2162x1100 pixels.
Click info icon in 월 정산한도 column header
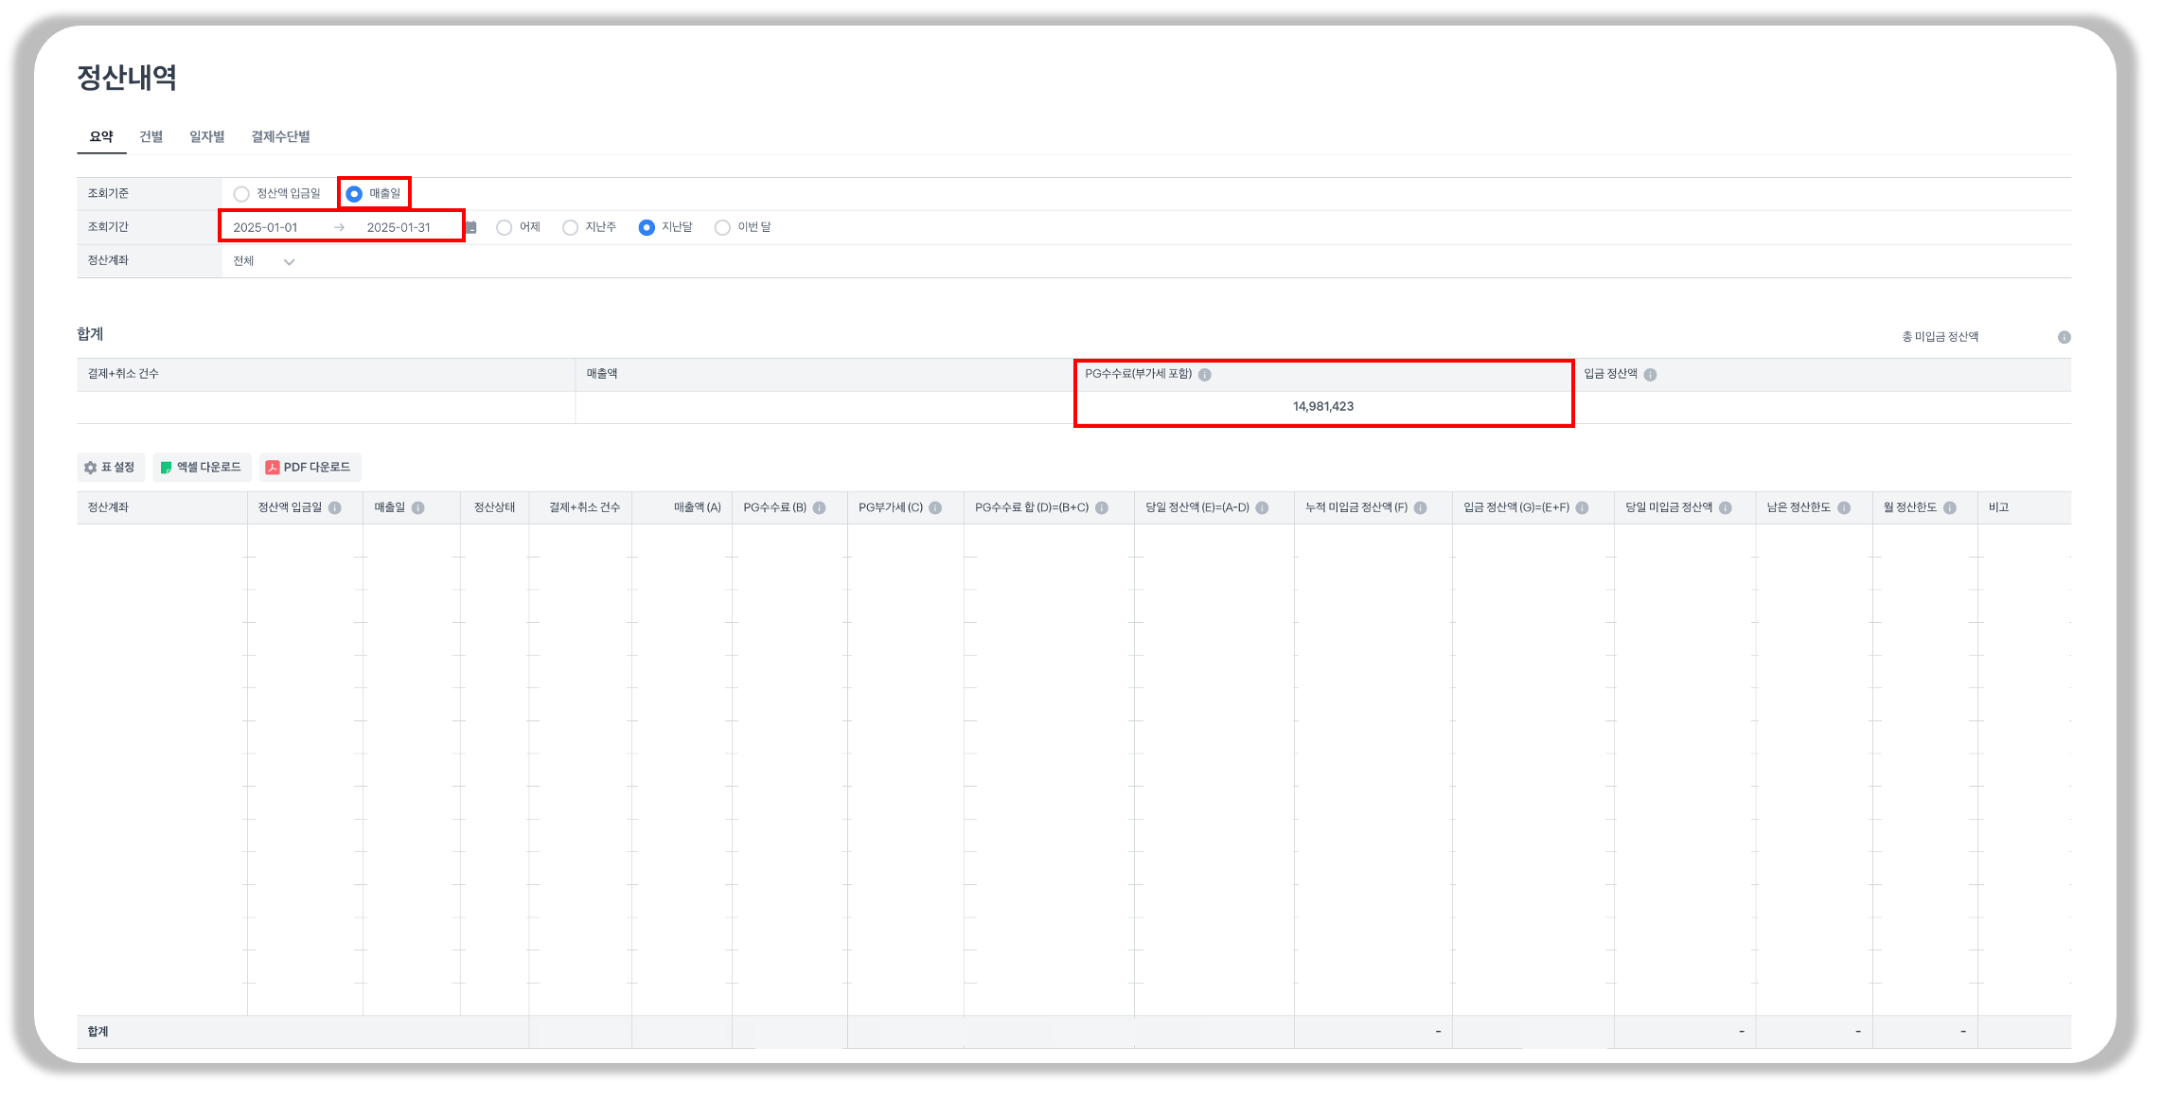[x=1950, y=508]
